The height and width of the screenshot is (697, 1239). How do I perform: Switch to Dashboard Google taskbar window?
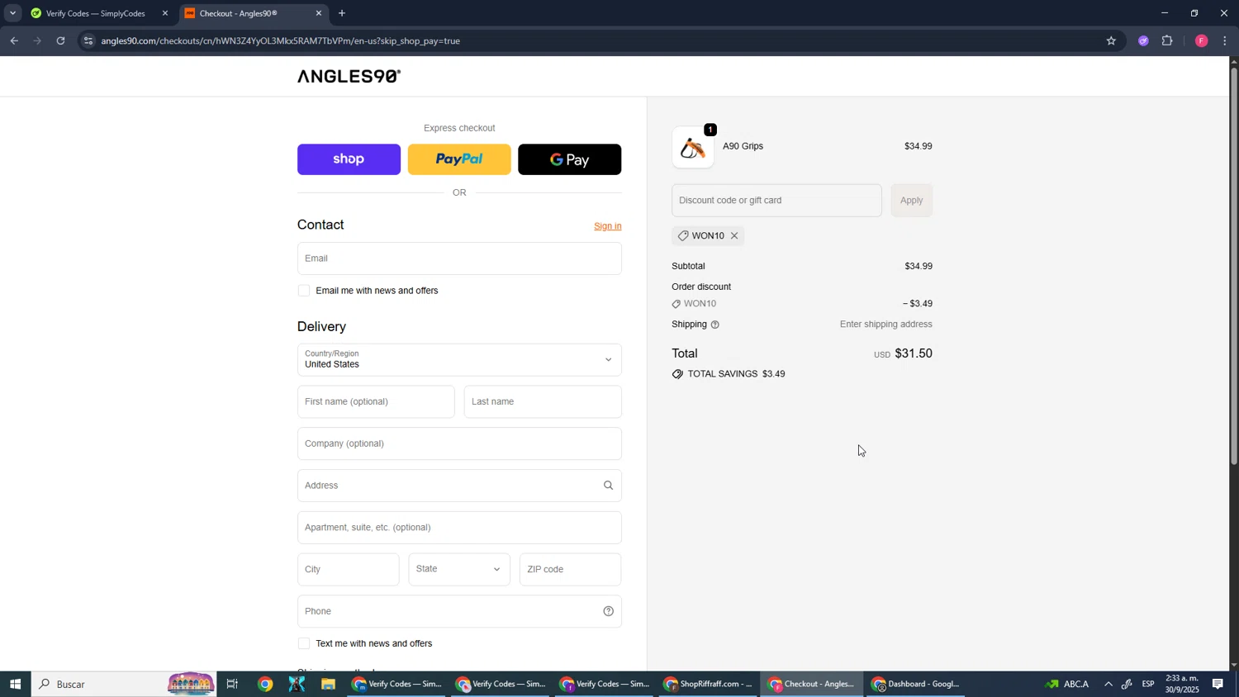(916, 684)
